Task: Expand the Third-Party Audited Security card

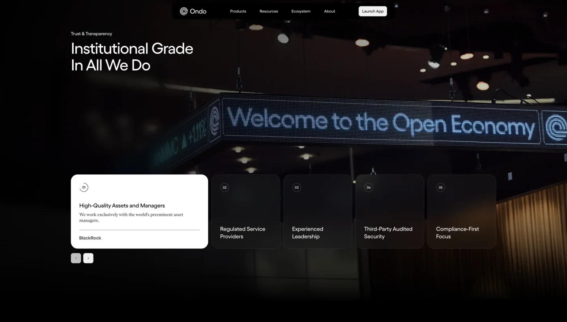Action: point(390,212)
